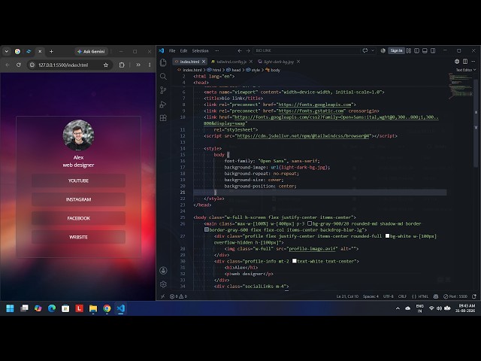This screenshot has height=361, width=481.
Task: Click the Chrome address bar URL
Action: (63, 65)
